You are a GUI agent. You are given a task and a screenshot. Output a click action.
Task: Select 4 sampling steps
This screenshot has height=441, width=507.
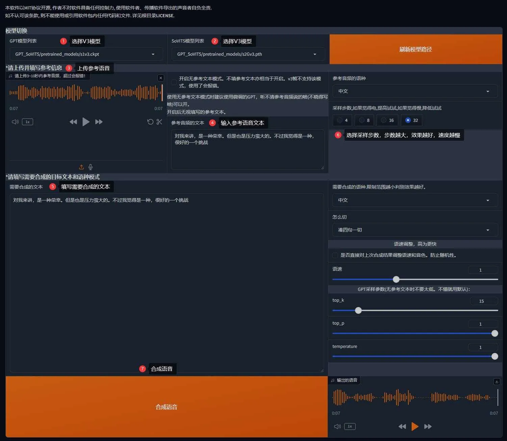[x=343, y=120]
